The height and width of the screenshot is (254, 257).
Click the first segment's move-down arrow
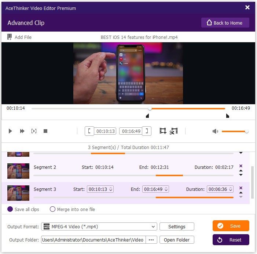(241, 153)
